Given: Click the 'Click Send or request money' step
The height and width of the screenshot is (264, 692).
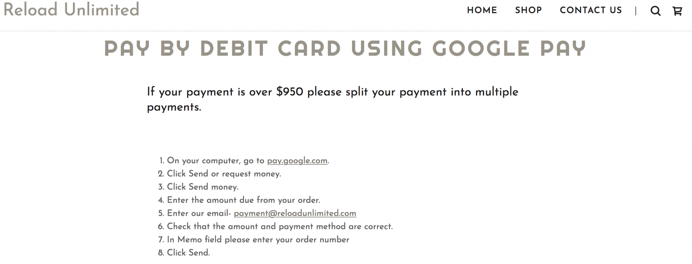Looking at the screenshot, I should pyautogui.click(x=224, y=174).
